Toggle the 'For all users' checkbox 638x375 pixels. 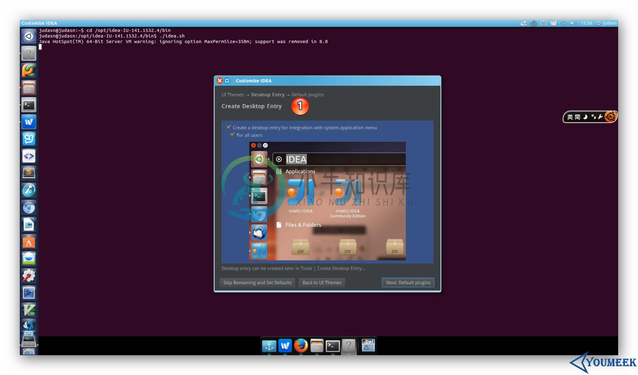232,135
